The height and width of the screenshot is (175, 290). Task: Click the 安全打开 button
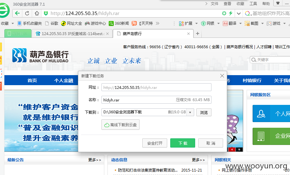pyautogui.click(x=155, y=143)
